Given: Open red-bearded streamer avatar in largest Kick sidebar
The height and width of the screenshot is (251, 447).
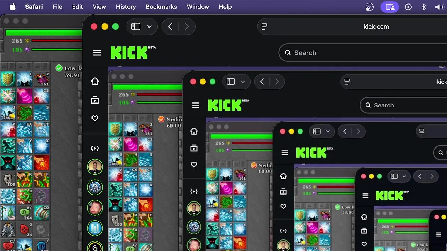Looking at the screenshot, I should coord(95,208).
